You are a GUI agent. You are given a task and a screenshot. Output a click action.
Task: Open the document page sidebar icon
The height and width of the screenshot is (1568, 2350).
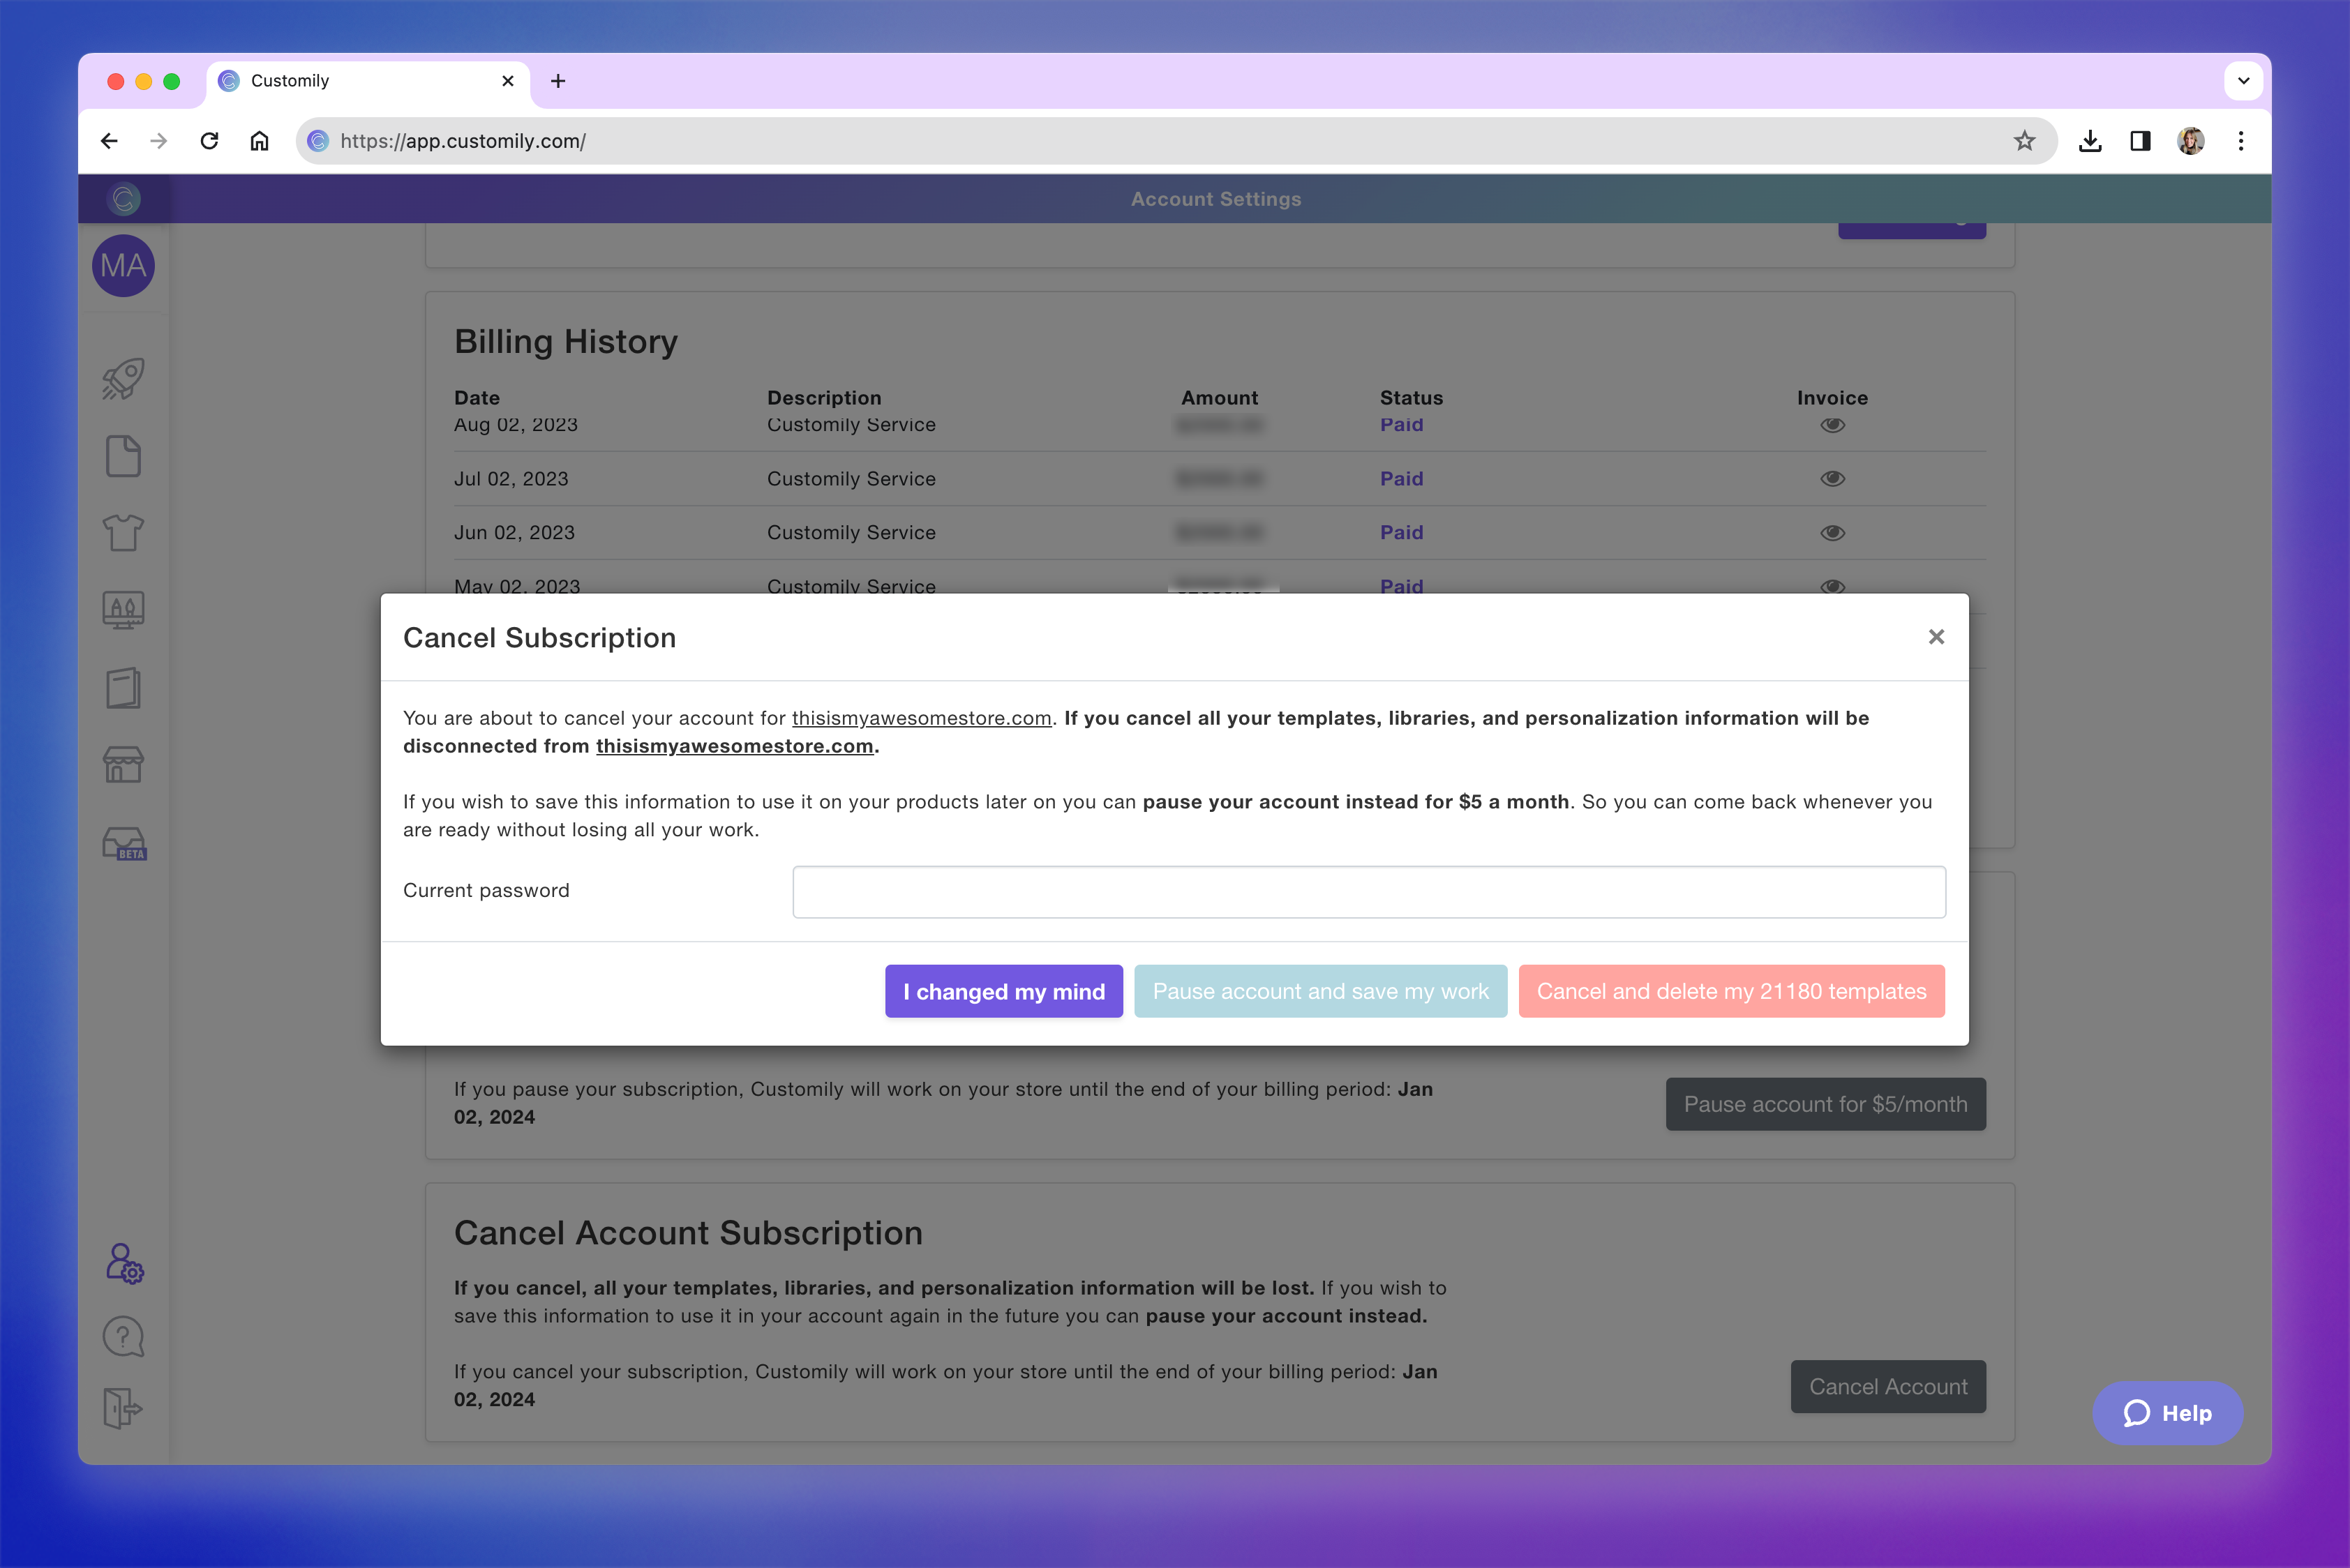tap(123, 456)
